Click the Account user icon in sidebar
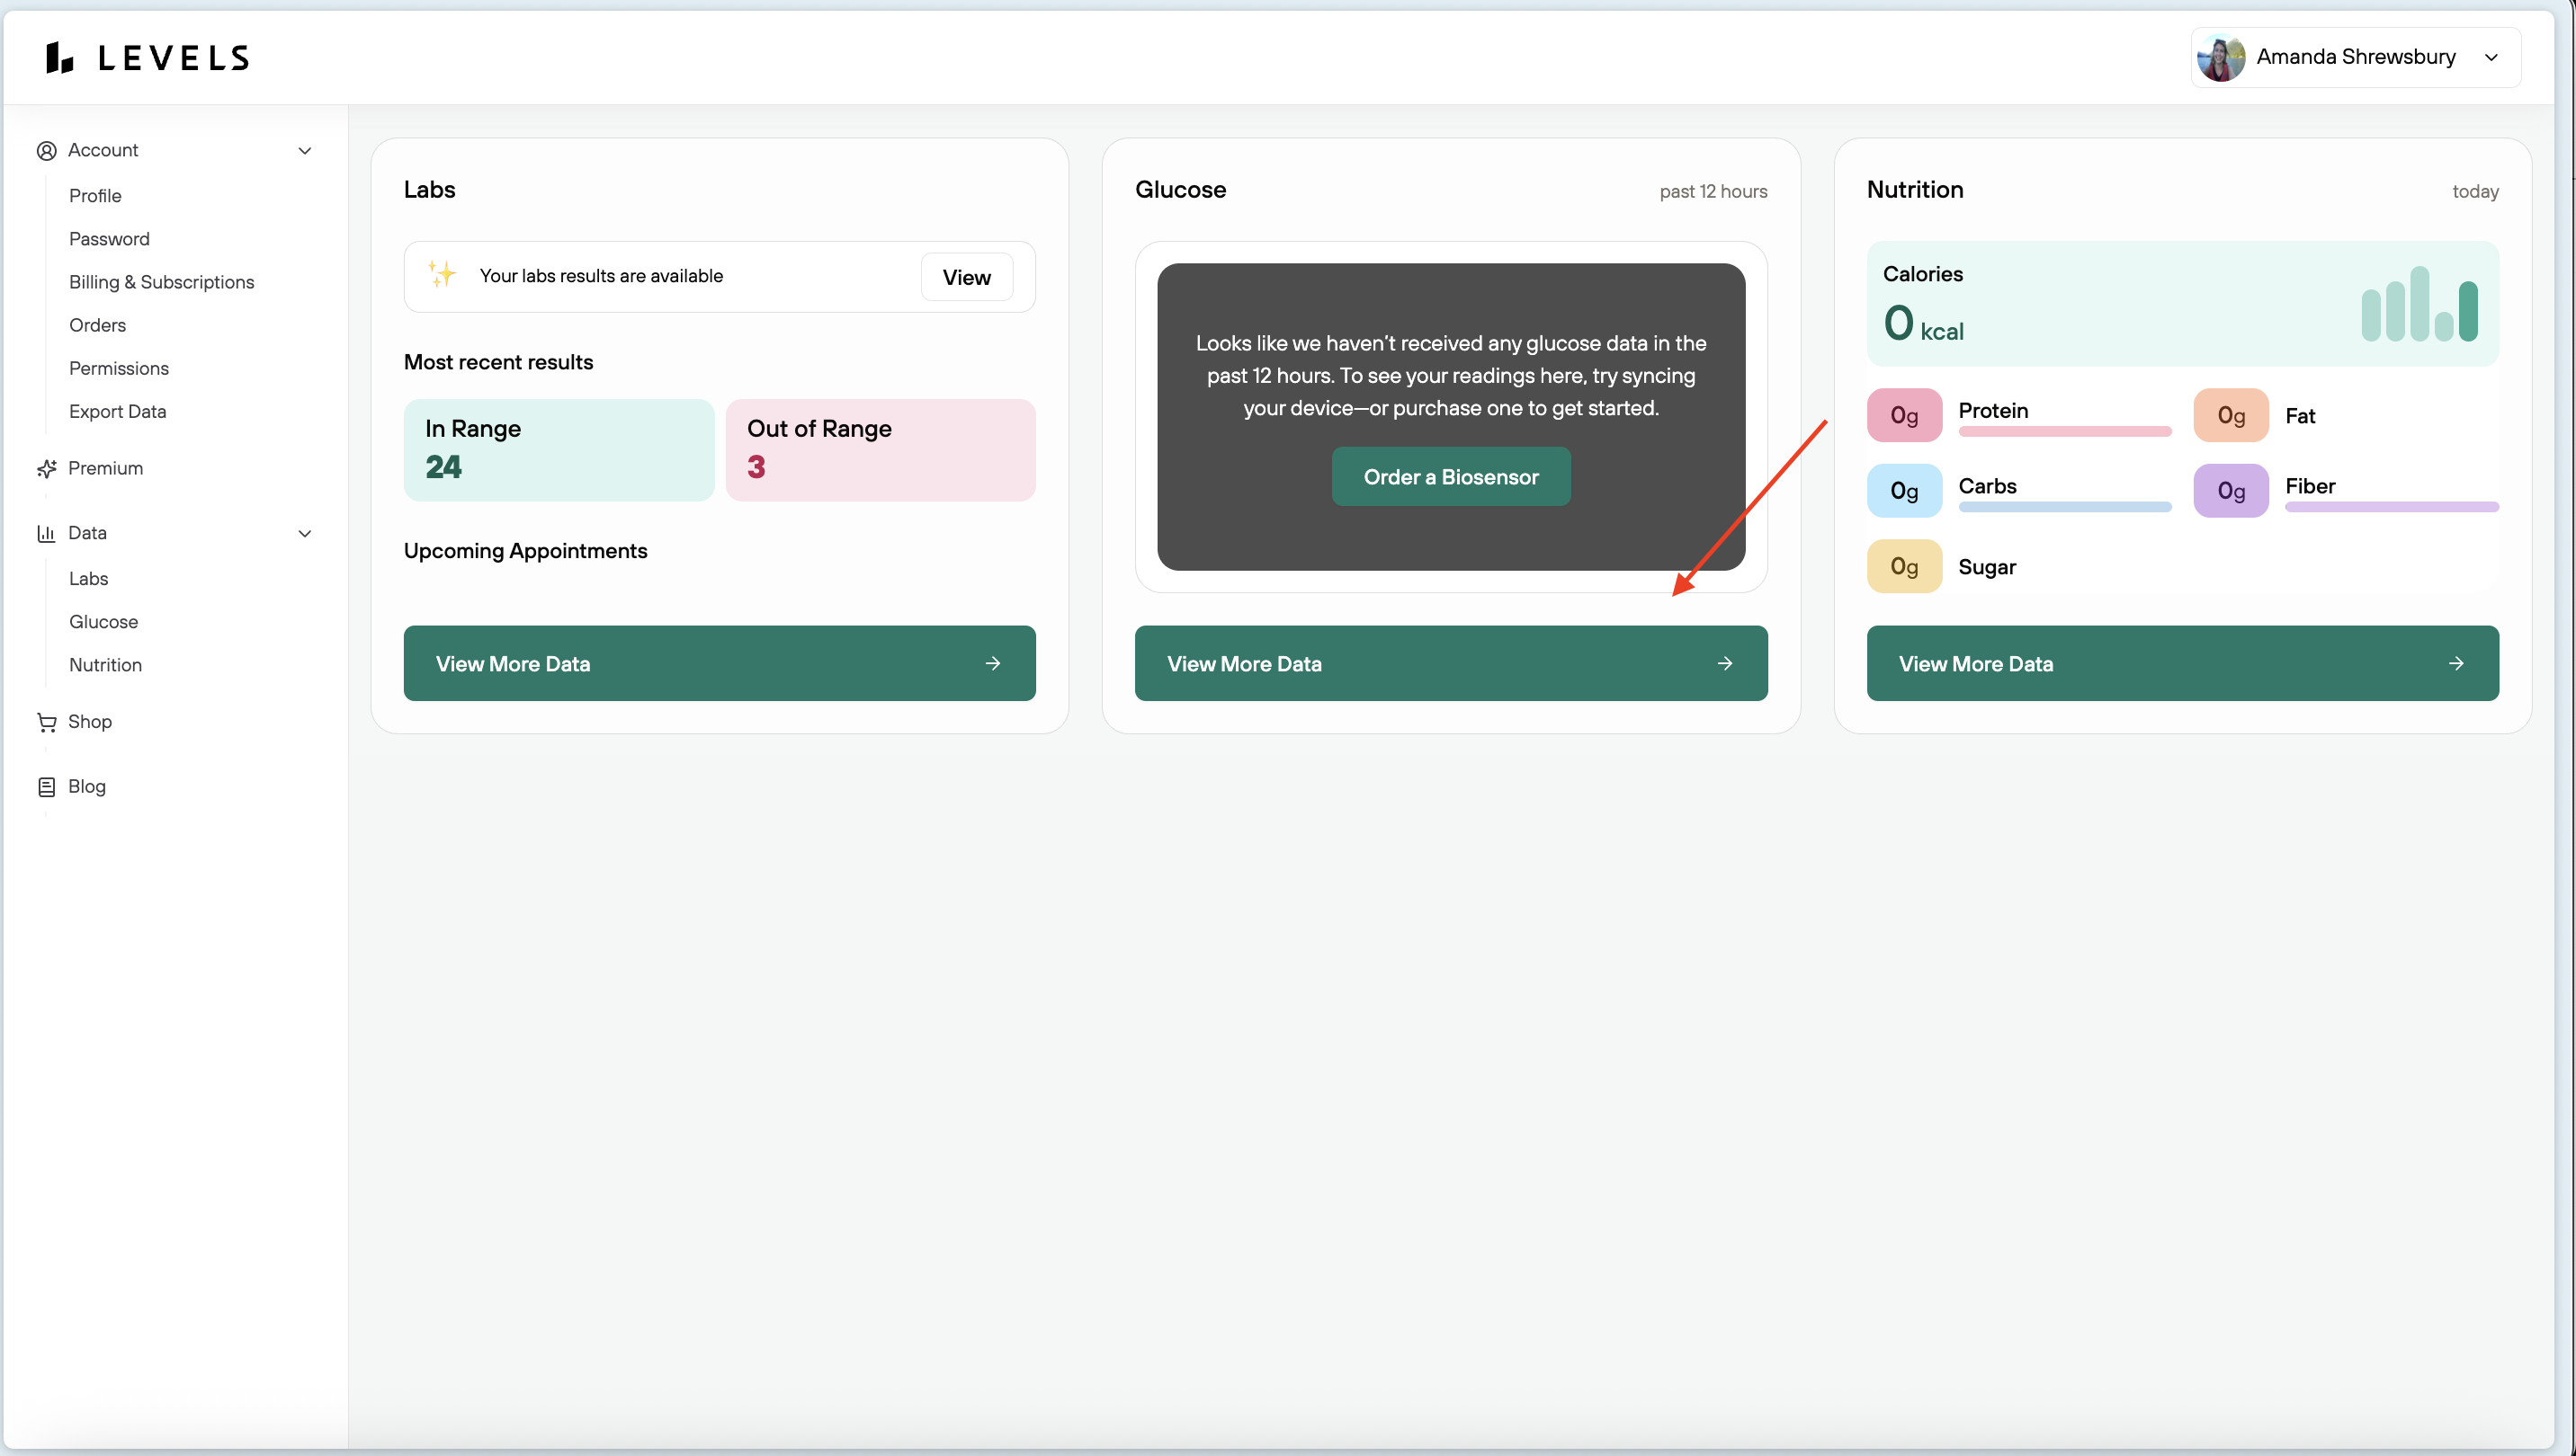Screen dimensions: 2576x1456 [x=46, y=150]
